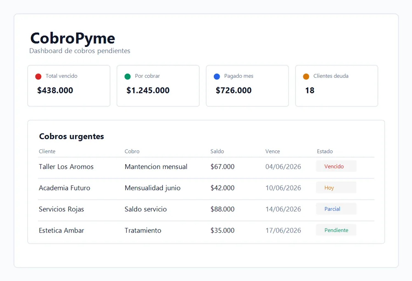Click the Cliente column header

(47, 151)
